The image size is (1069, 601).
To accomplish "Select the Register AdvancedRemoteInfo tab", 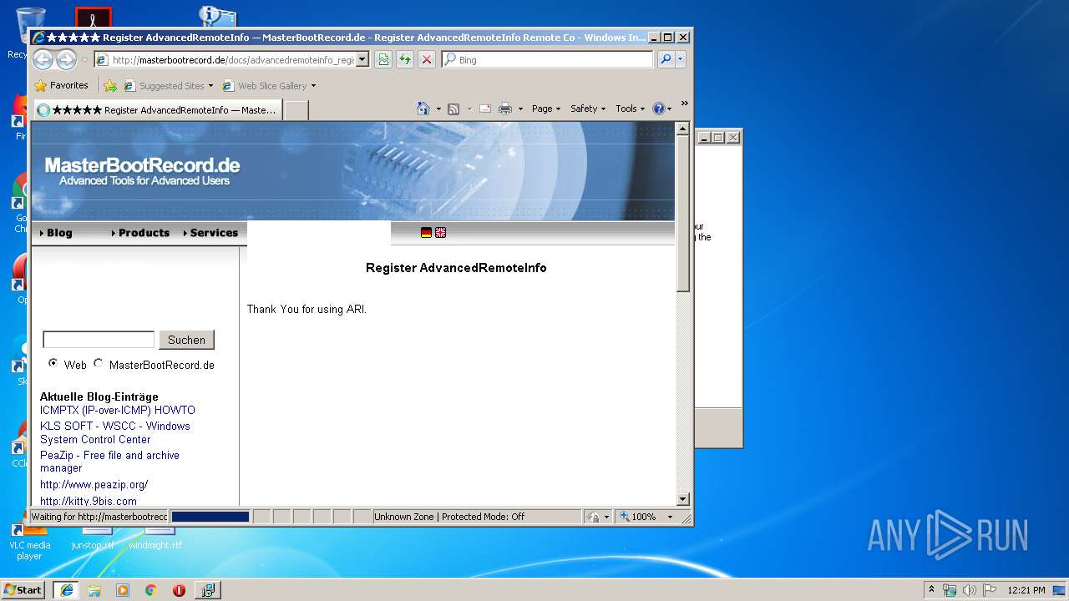I will (x=157, y=109).
